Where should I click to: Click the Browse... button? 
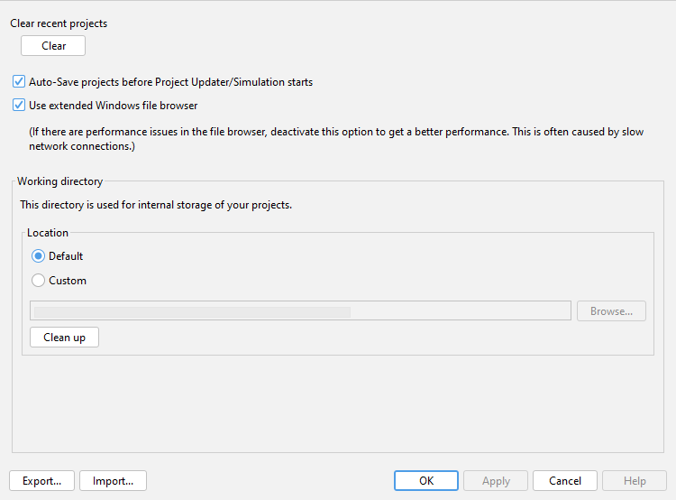[611, 311]
